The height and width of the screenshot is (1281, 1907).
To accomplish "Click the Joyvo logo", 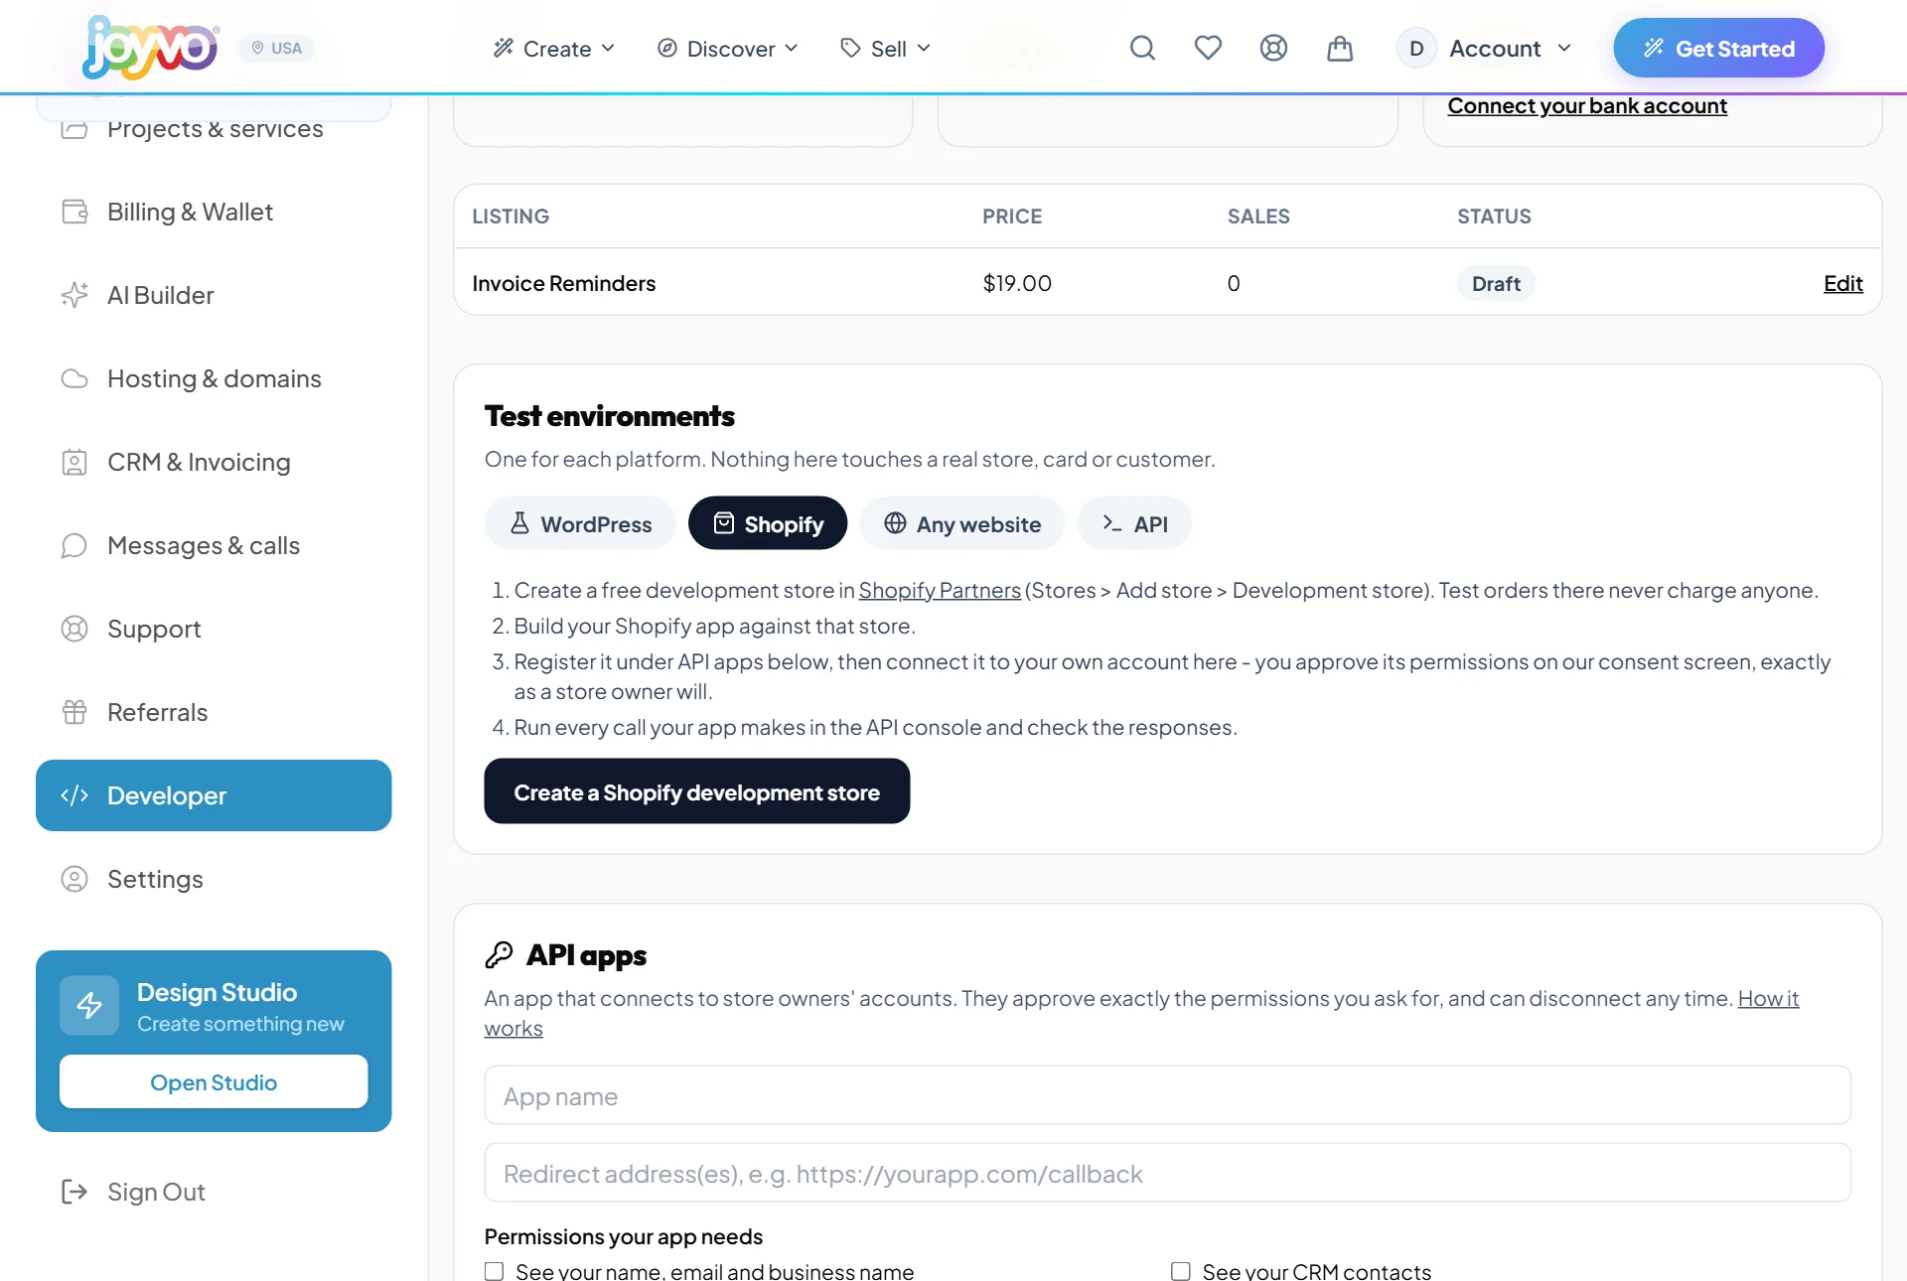I will [x=150, y=47].
